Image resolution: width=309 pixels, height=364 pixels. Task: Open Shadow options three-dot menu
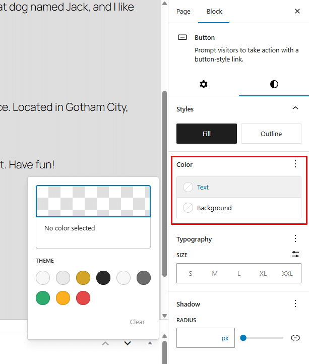tap(295, 304)
